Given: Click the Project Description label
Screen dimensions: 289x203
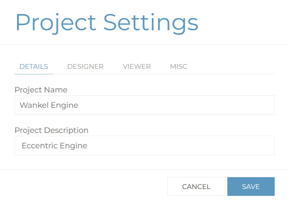Looking at the screenshot, I should 51,130.
